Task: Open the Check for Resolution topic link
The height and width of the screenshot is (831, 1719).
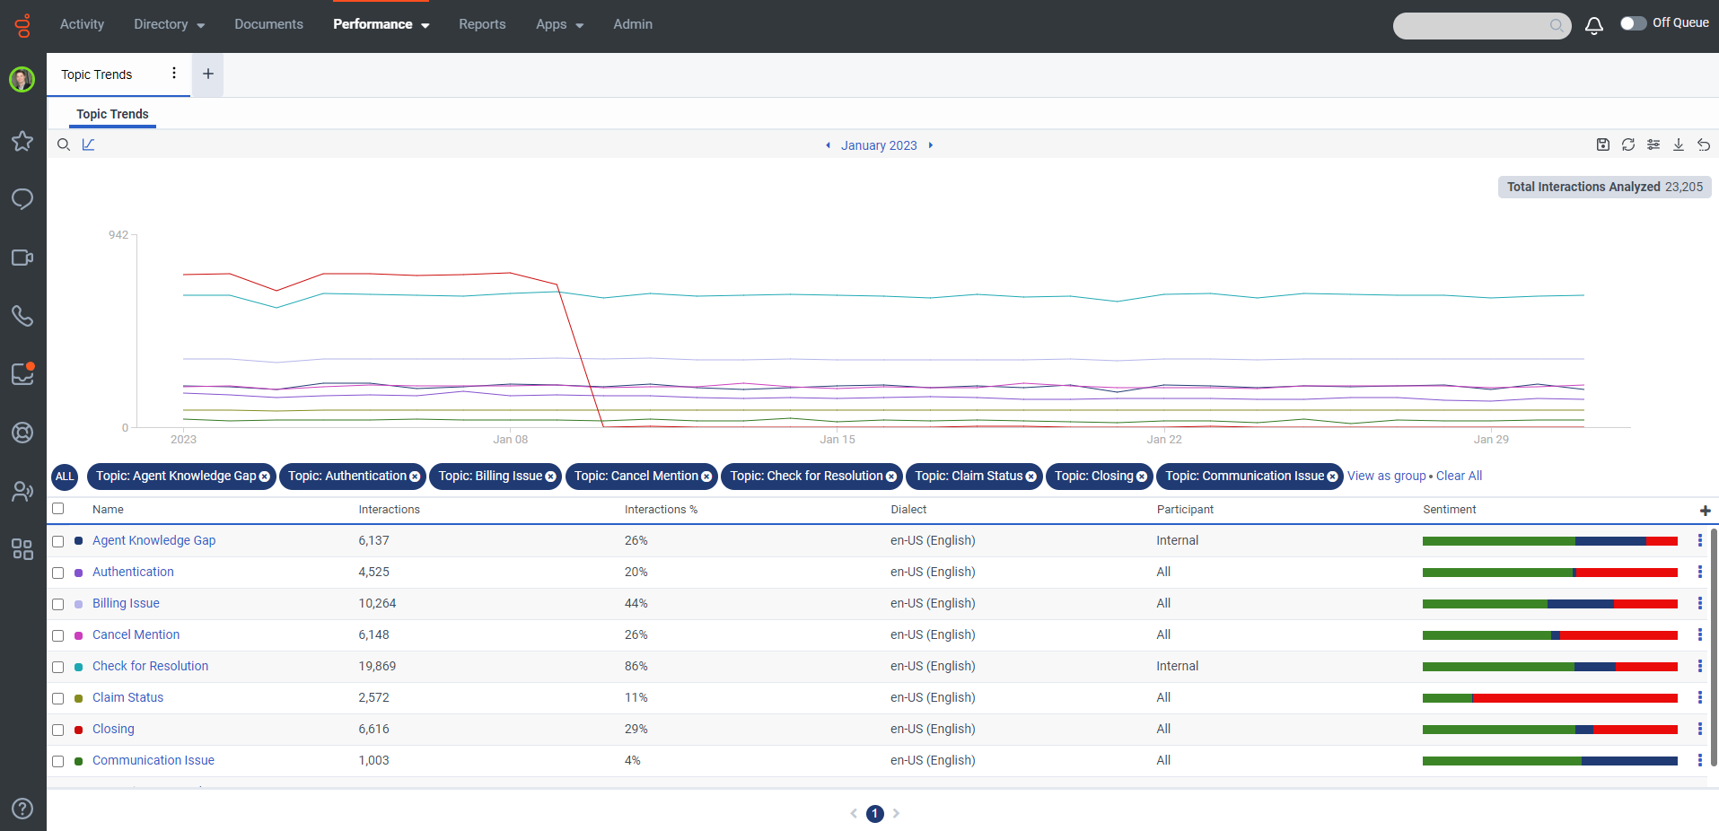Action: [x=150, y=666]
